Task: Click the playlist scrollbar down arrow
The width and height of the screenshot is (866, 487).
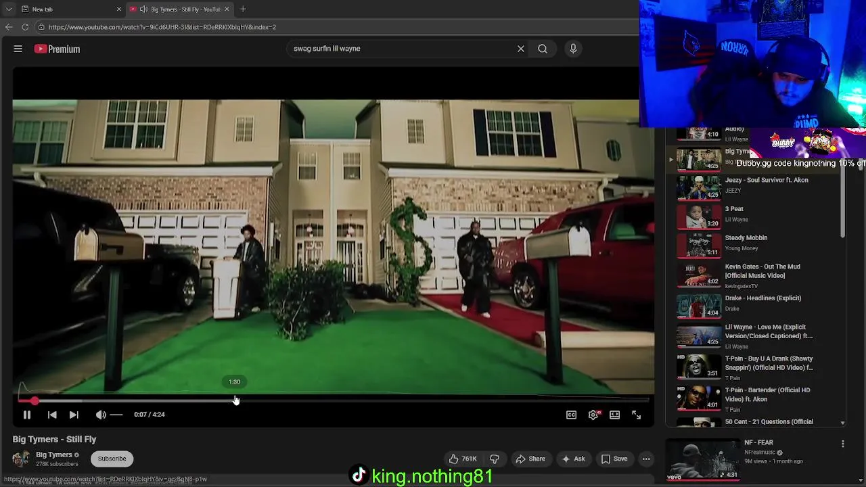Action: [842, 423]
